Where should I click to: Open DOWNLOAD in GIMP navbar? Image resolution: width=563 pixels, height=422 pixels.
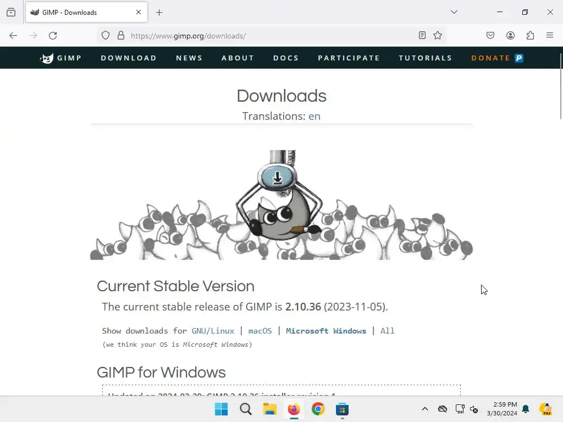129,58
